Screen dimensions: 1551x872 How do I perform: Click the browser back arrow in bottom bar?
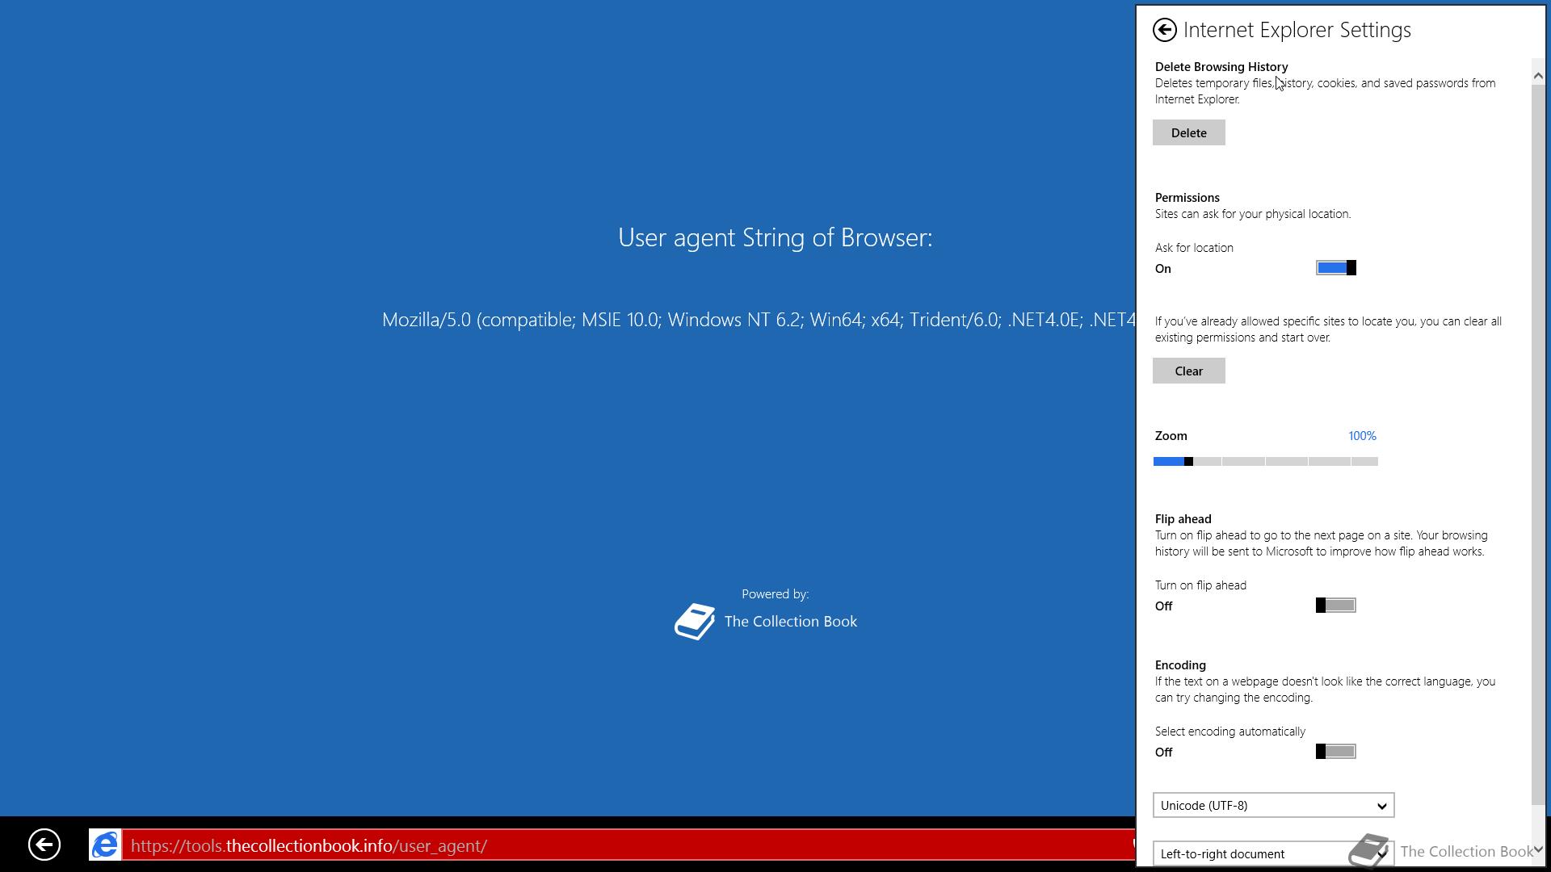(x=44, y=845)
